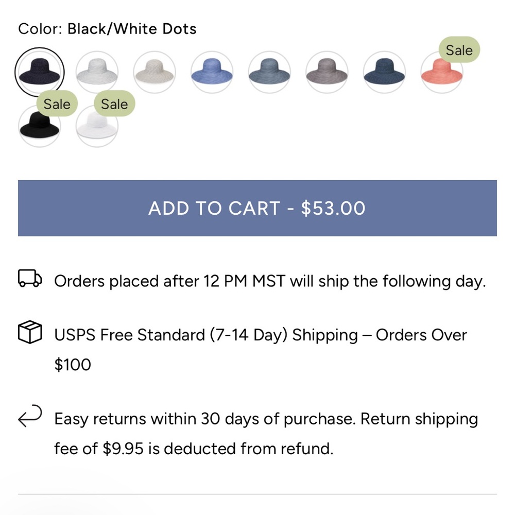The width and height of the screenshot is (515, 515).
Task: Click the Sale badge on black hat
Action: point(57,104)
